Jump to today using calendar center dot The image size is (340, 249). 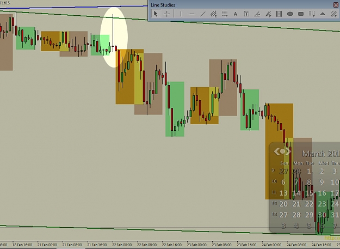pyautogui.click(x=282, y=151)
